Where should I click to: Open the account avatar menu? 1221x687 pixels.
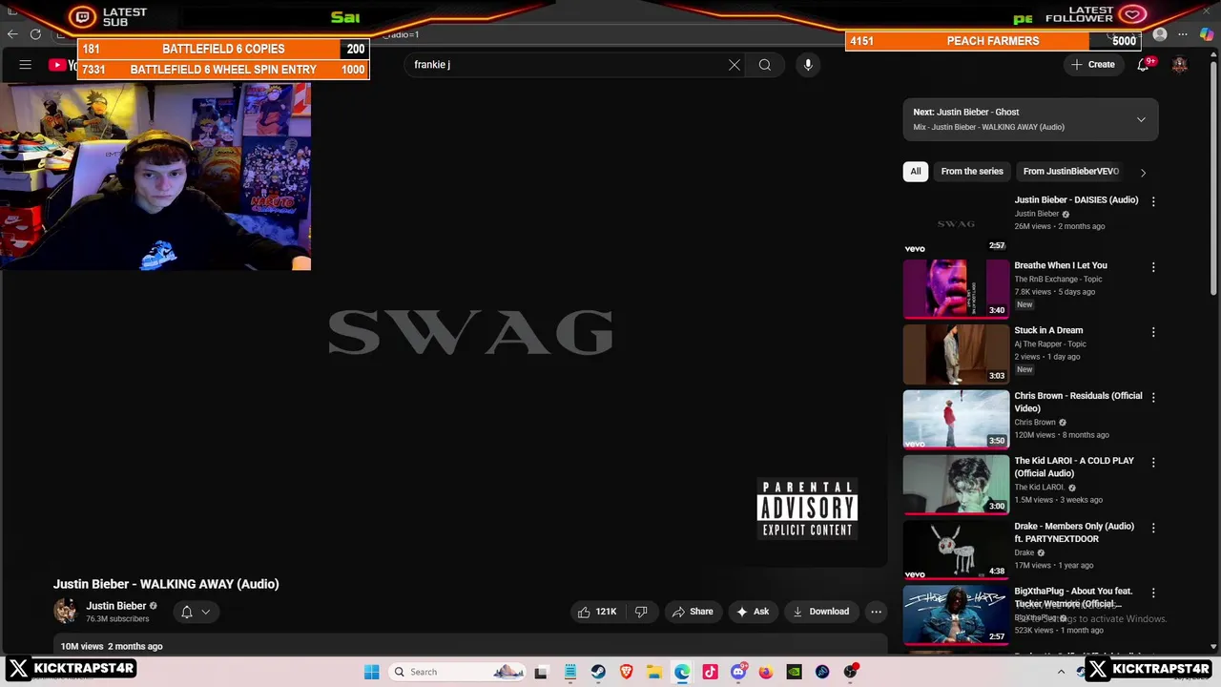pyautogui.click(x=1180, y=65)
